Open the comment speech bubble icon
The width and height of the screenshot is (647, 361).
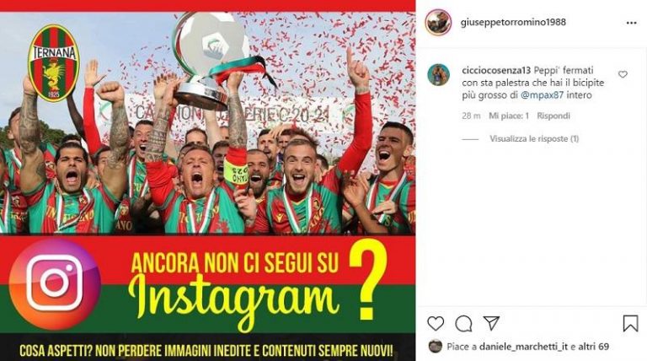pyautogui.click(x=463, y=324)
